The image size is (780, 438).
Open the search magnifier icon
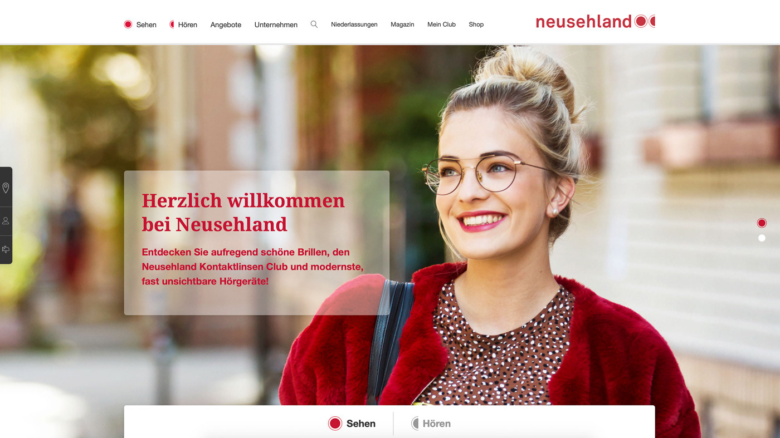314,24
